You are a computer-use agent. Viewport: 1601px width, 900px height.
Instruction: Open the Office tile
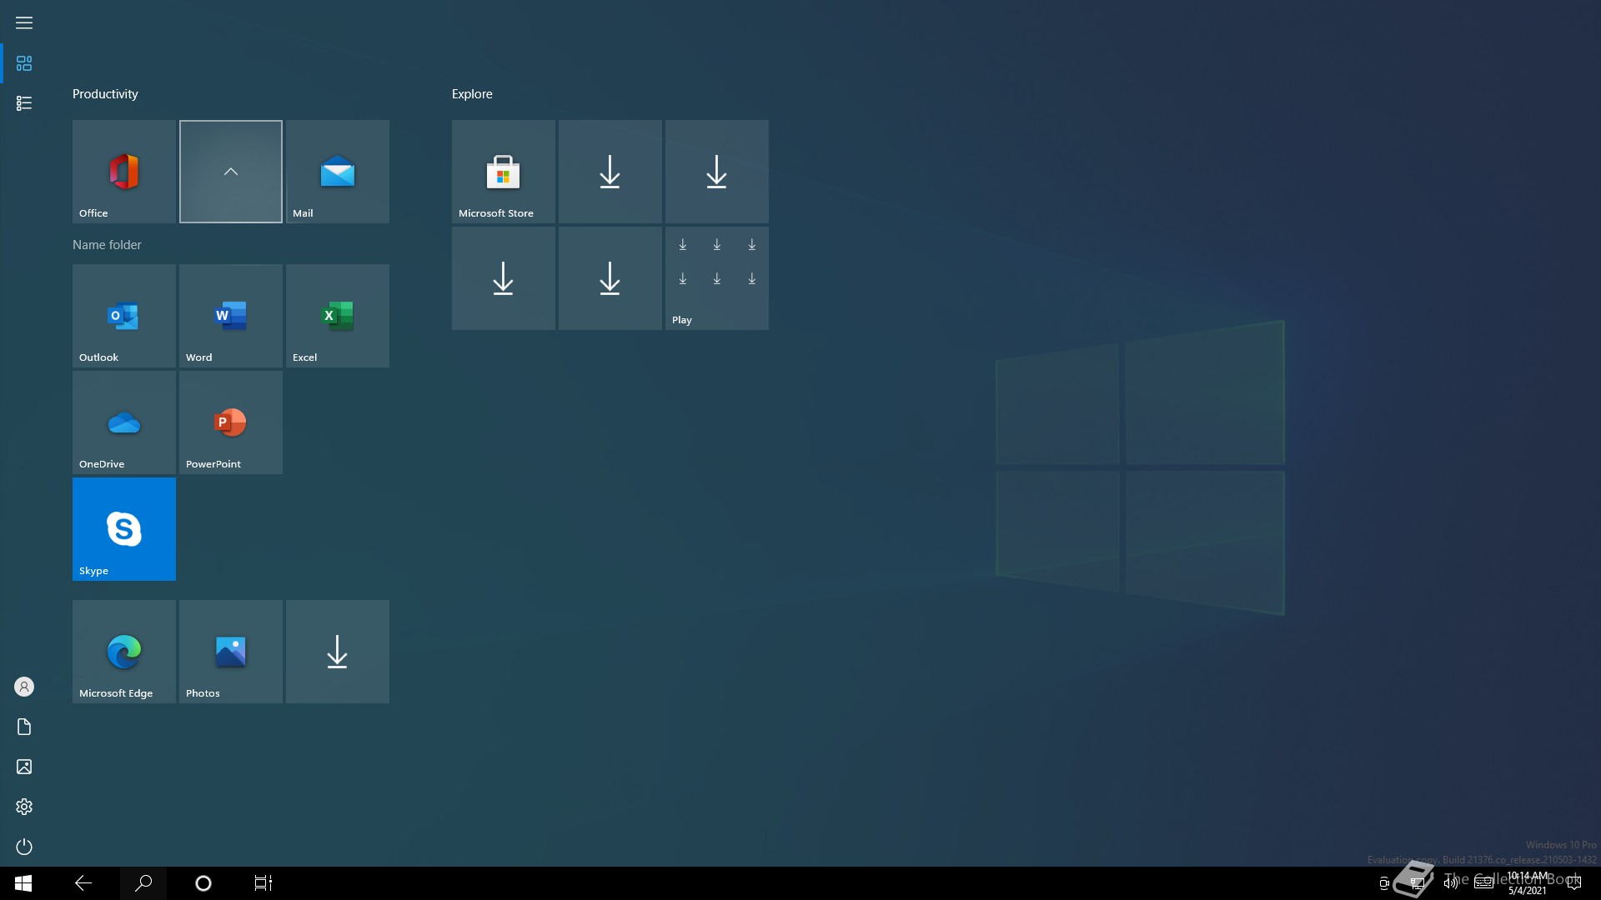124,172
